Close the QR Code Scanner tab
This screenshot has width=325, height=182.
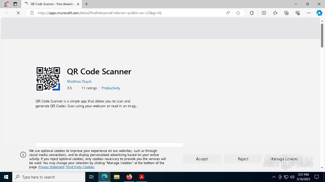coord(78,4)
